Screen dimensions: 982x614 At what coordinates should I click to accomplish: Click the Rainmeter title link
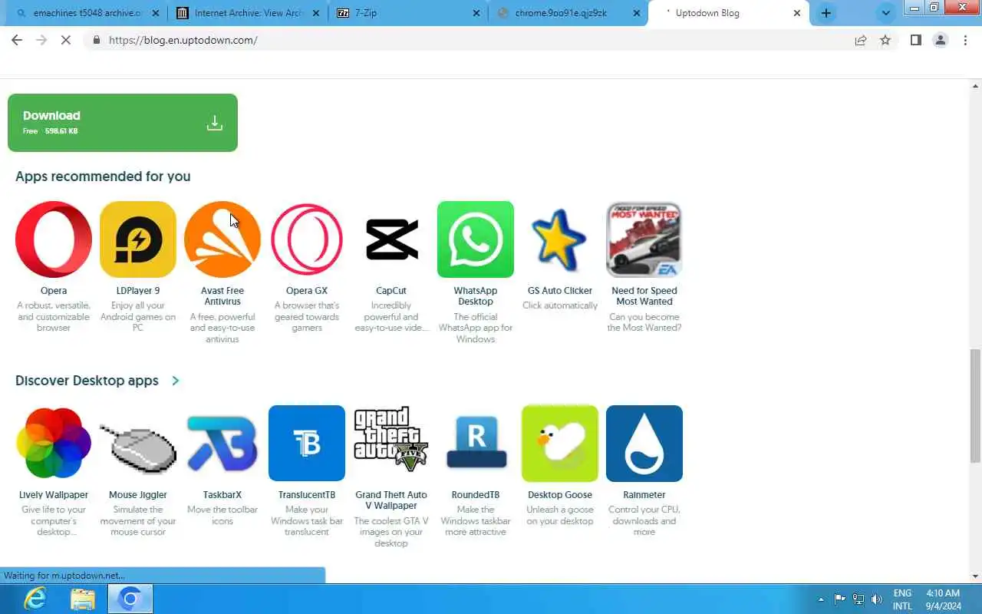click(644, 495)
